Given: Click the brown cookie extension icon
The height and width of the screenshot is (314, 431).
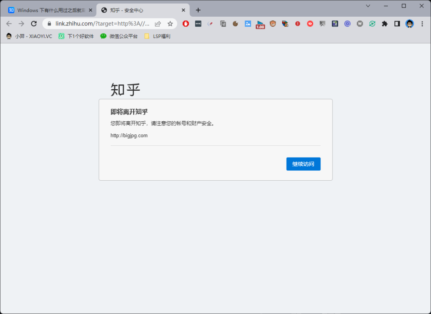Looking at the screenshot, I should [235, 24].
